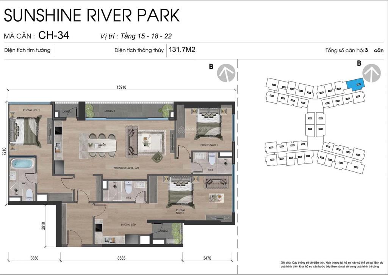Screen dimensions: 388x275
Task: Click the north arrow icon beside the floor plan
Action: point(226,73)
